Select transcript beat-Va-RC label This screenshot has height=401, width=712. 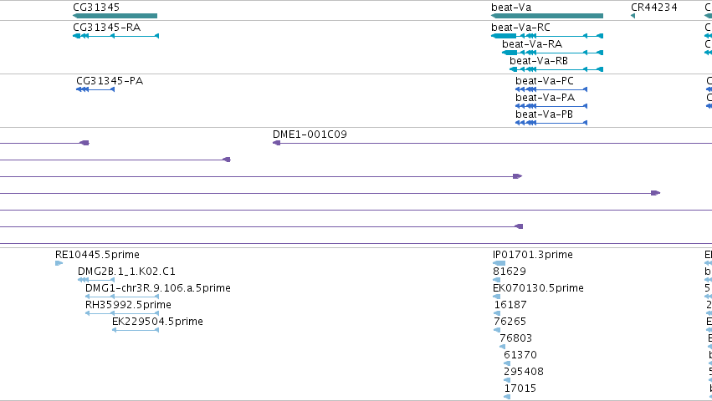click(x=520, y=28)
